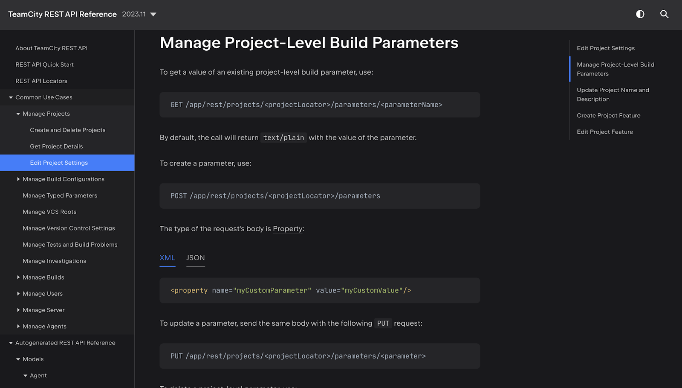Jump to Update Project Name and Description
682x388 pixels.
click(613, 94)
